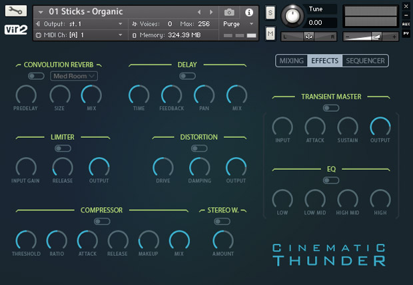Click the delay MIX knob
Screen dimensions: 413x285
coord(236,95)
